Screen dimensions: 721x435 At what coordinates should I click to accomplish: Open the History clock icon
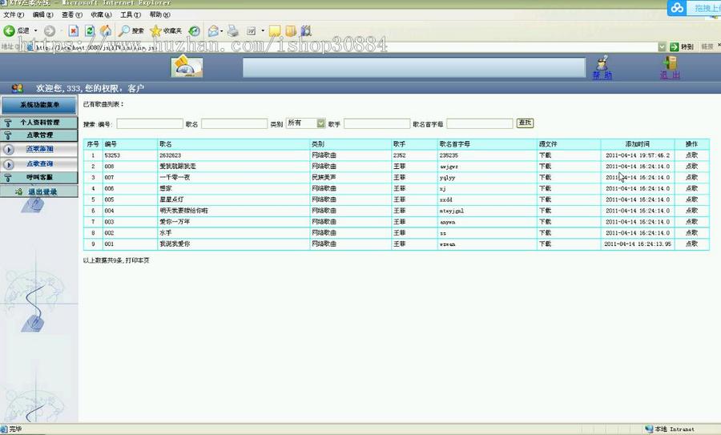coord(195,30)
